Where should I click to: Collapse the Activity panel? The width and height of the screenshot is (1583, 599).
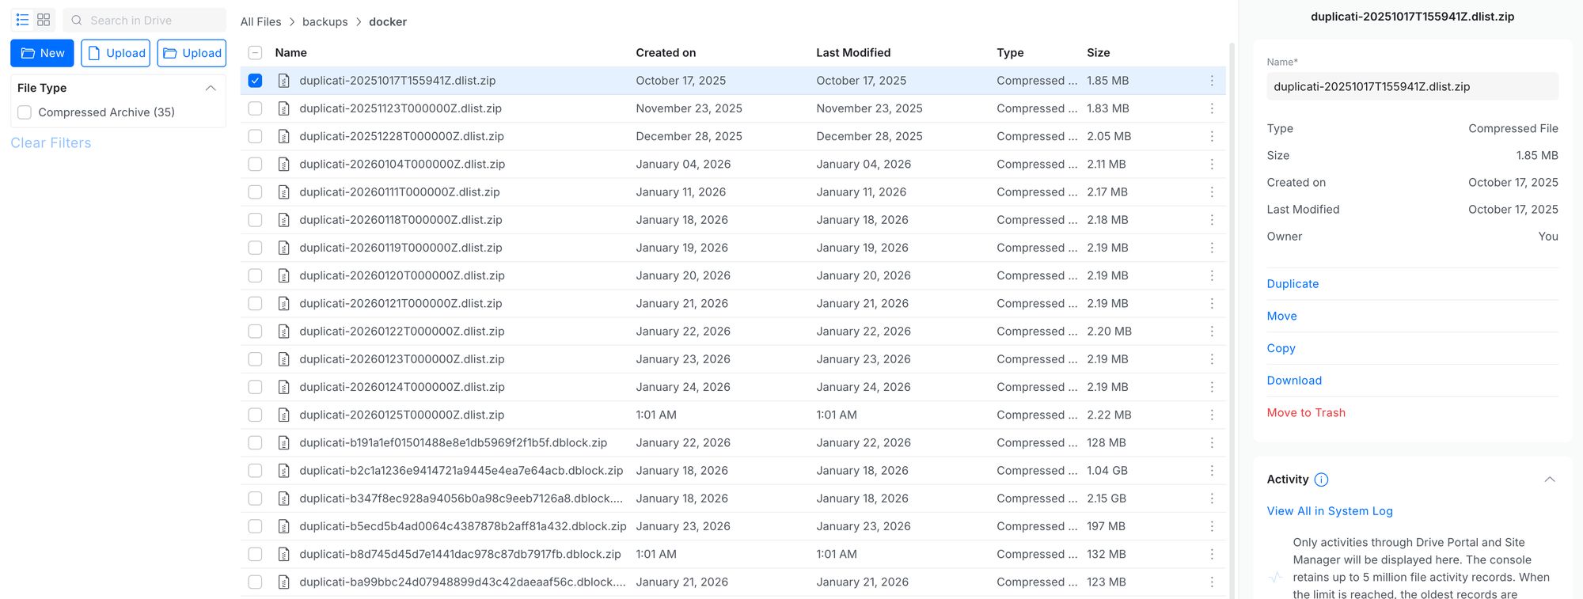tap(1549, 480)
